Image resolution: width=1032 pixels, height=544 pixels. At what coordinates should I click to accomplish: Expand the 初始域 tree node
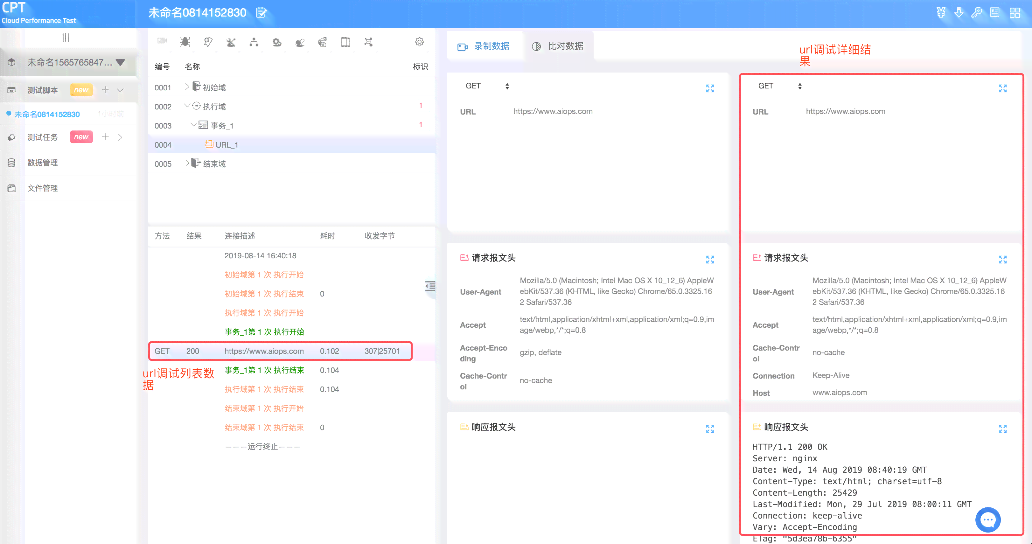tap(187, 87)
